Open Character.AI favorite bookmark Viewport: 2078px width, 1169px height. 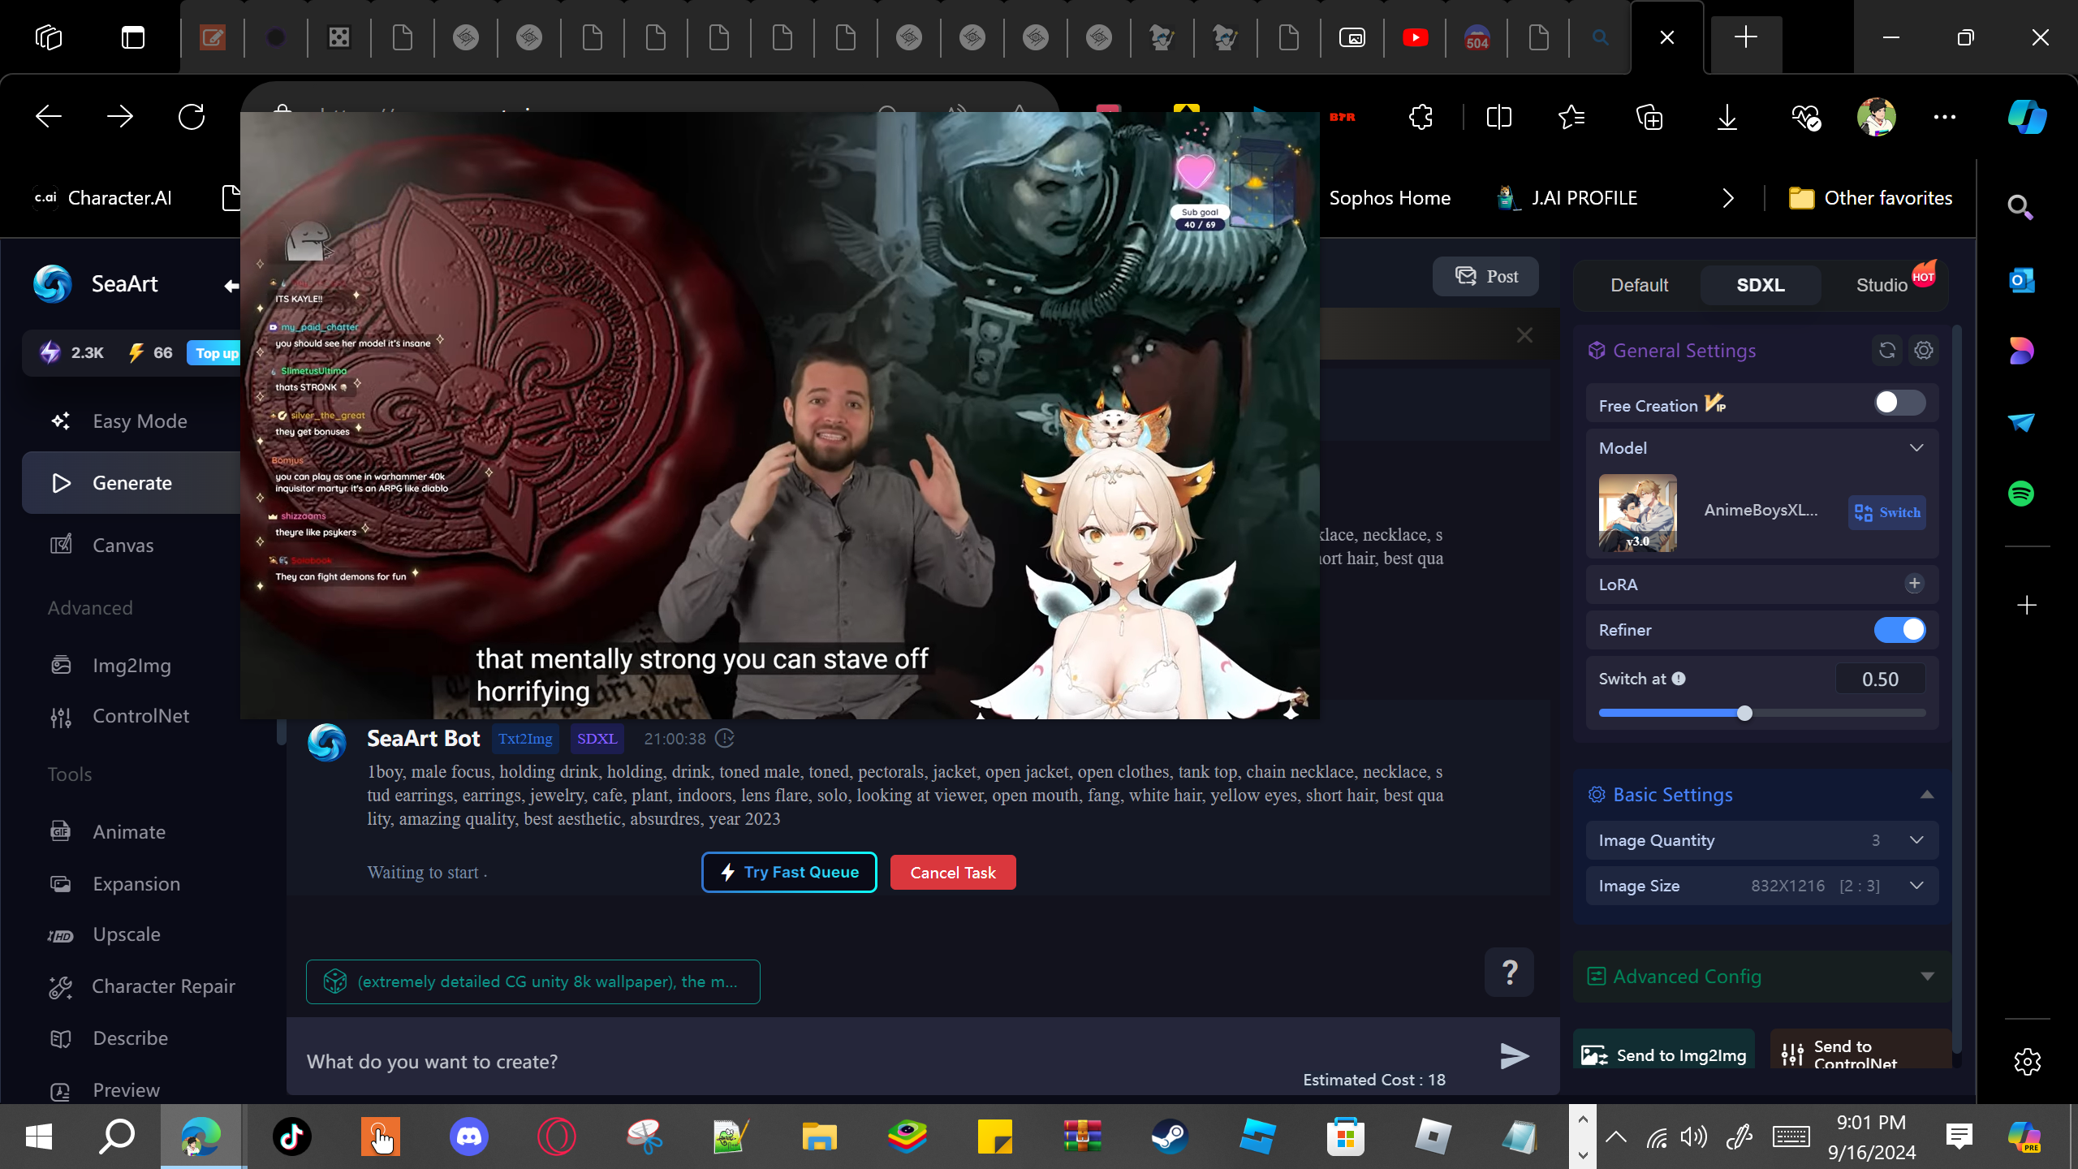tap(103, 198)
